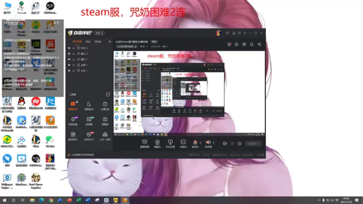Screen dimensions: 363x204
Task: Open the mode switch pill beside the logo
Action: click(99, 33)
